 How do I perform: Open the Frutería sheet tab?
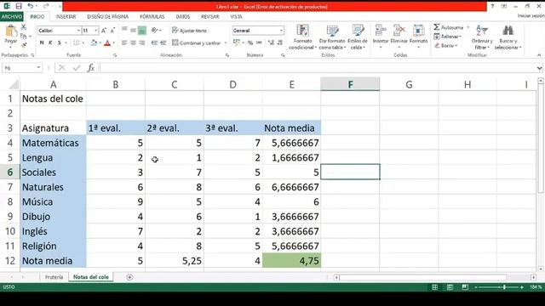click(x=54, y=277)
